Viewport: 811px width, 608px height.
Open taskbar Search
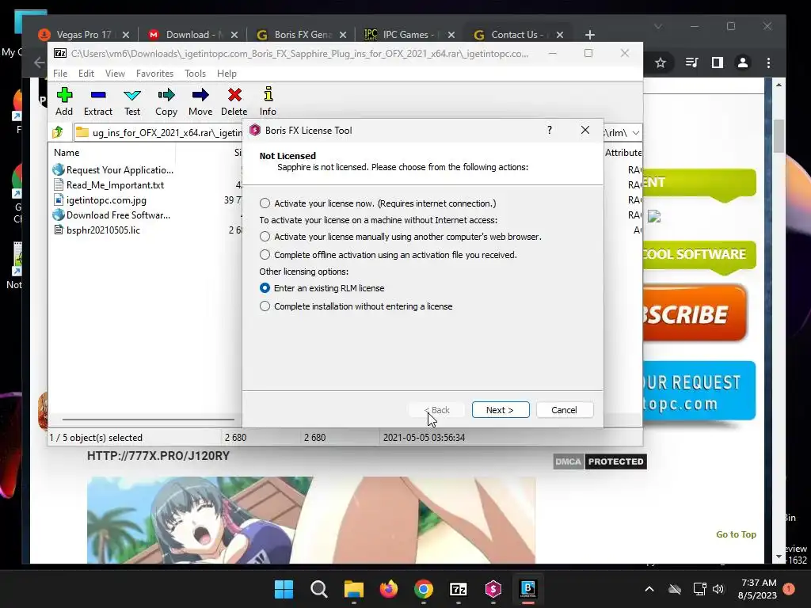[x=318, y=589]
